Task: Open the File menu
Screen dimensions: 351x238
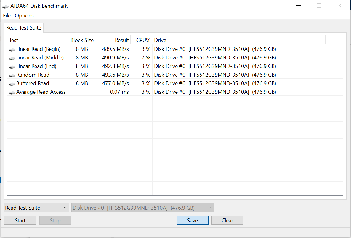Action: 7,16
